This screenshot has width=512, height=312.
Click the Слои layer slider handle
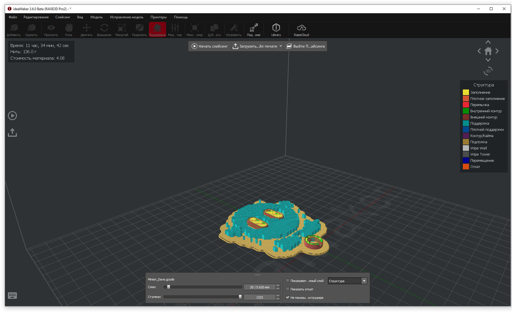169,287
